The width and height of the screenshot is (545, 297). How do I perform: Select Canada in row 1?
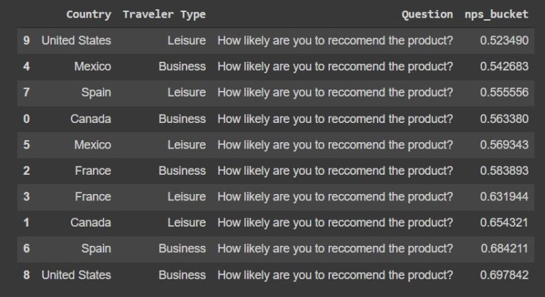coord(91,222)
